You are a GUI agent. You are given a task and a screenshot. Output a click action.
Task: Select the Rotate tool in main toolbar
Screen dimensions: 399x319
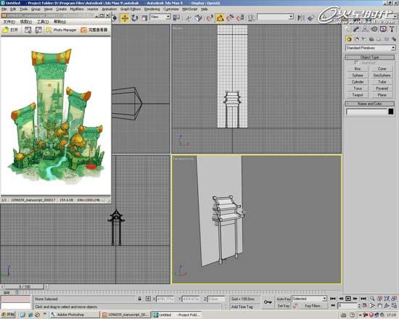(135, 18)
